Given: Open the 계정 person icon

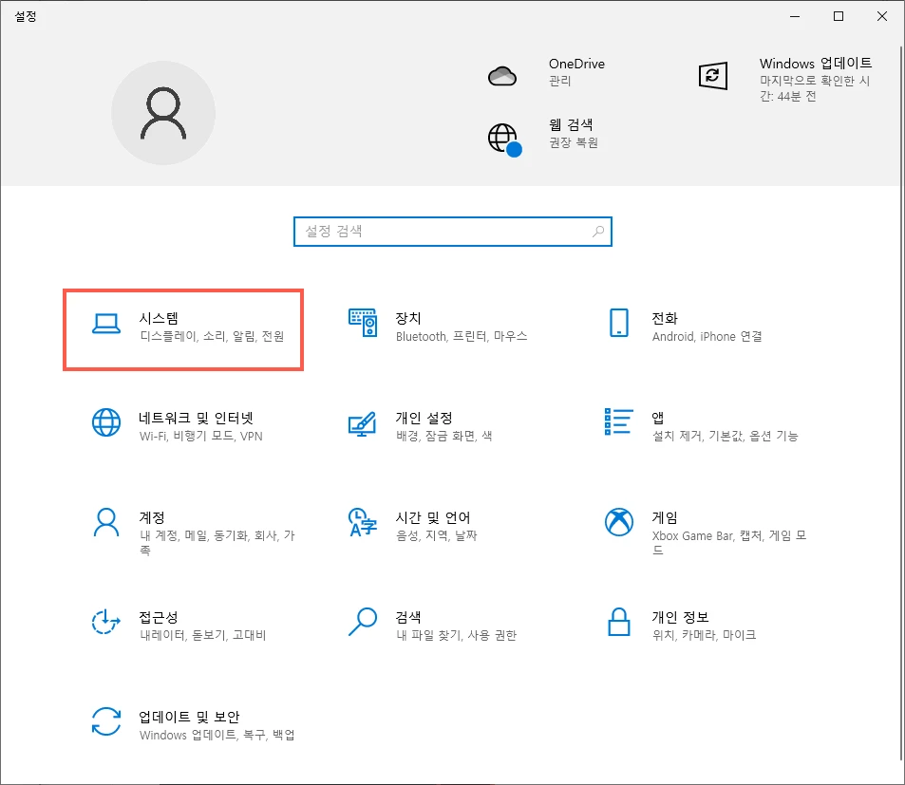Looking at the screenshot, I should [106, 523].
